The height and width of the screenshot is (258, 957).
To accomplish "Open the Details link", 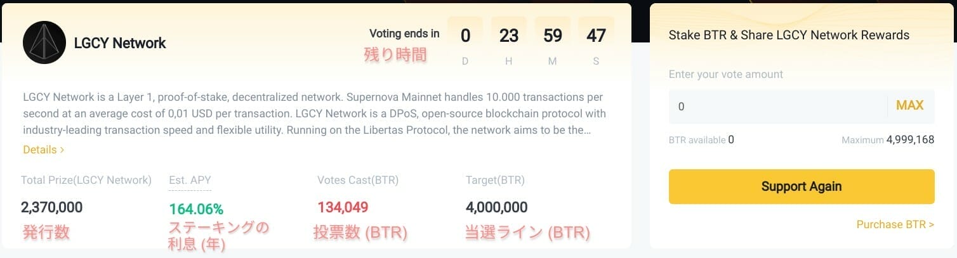I will click(44, 150).
